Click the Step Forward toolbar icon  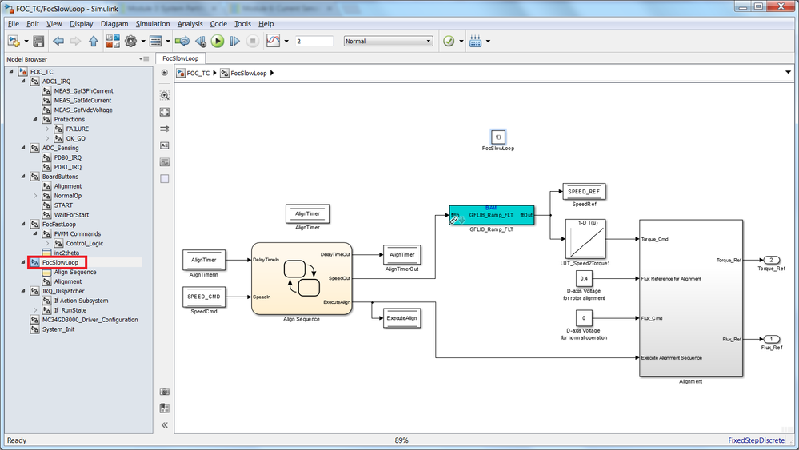pos(235,42)
